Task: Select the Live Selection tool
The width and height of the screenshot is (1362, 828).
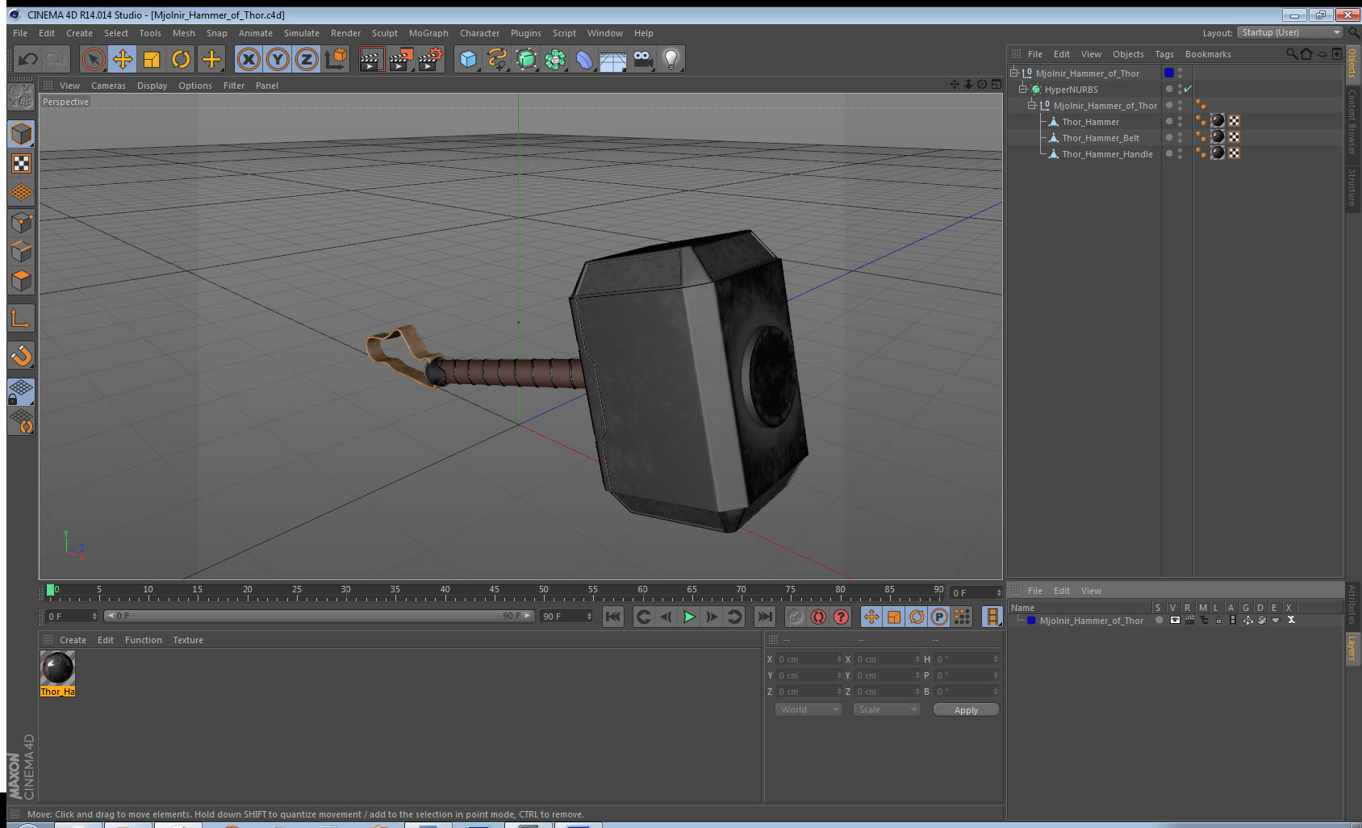Action: point(94,59)
